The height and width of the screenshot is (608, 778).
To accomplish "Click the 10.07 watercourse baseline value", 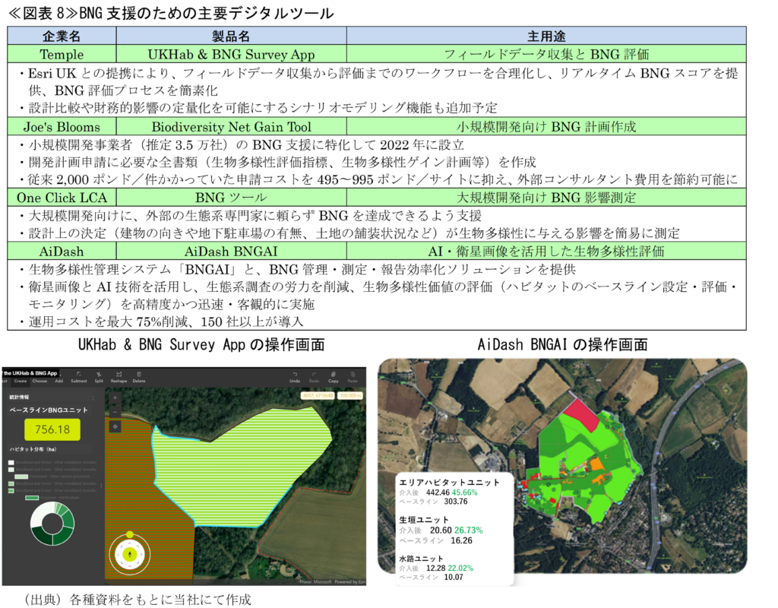I will 454,578.
